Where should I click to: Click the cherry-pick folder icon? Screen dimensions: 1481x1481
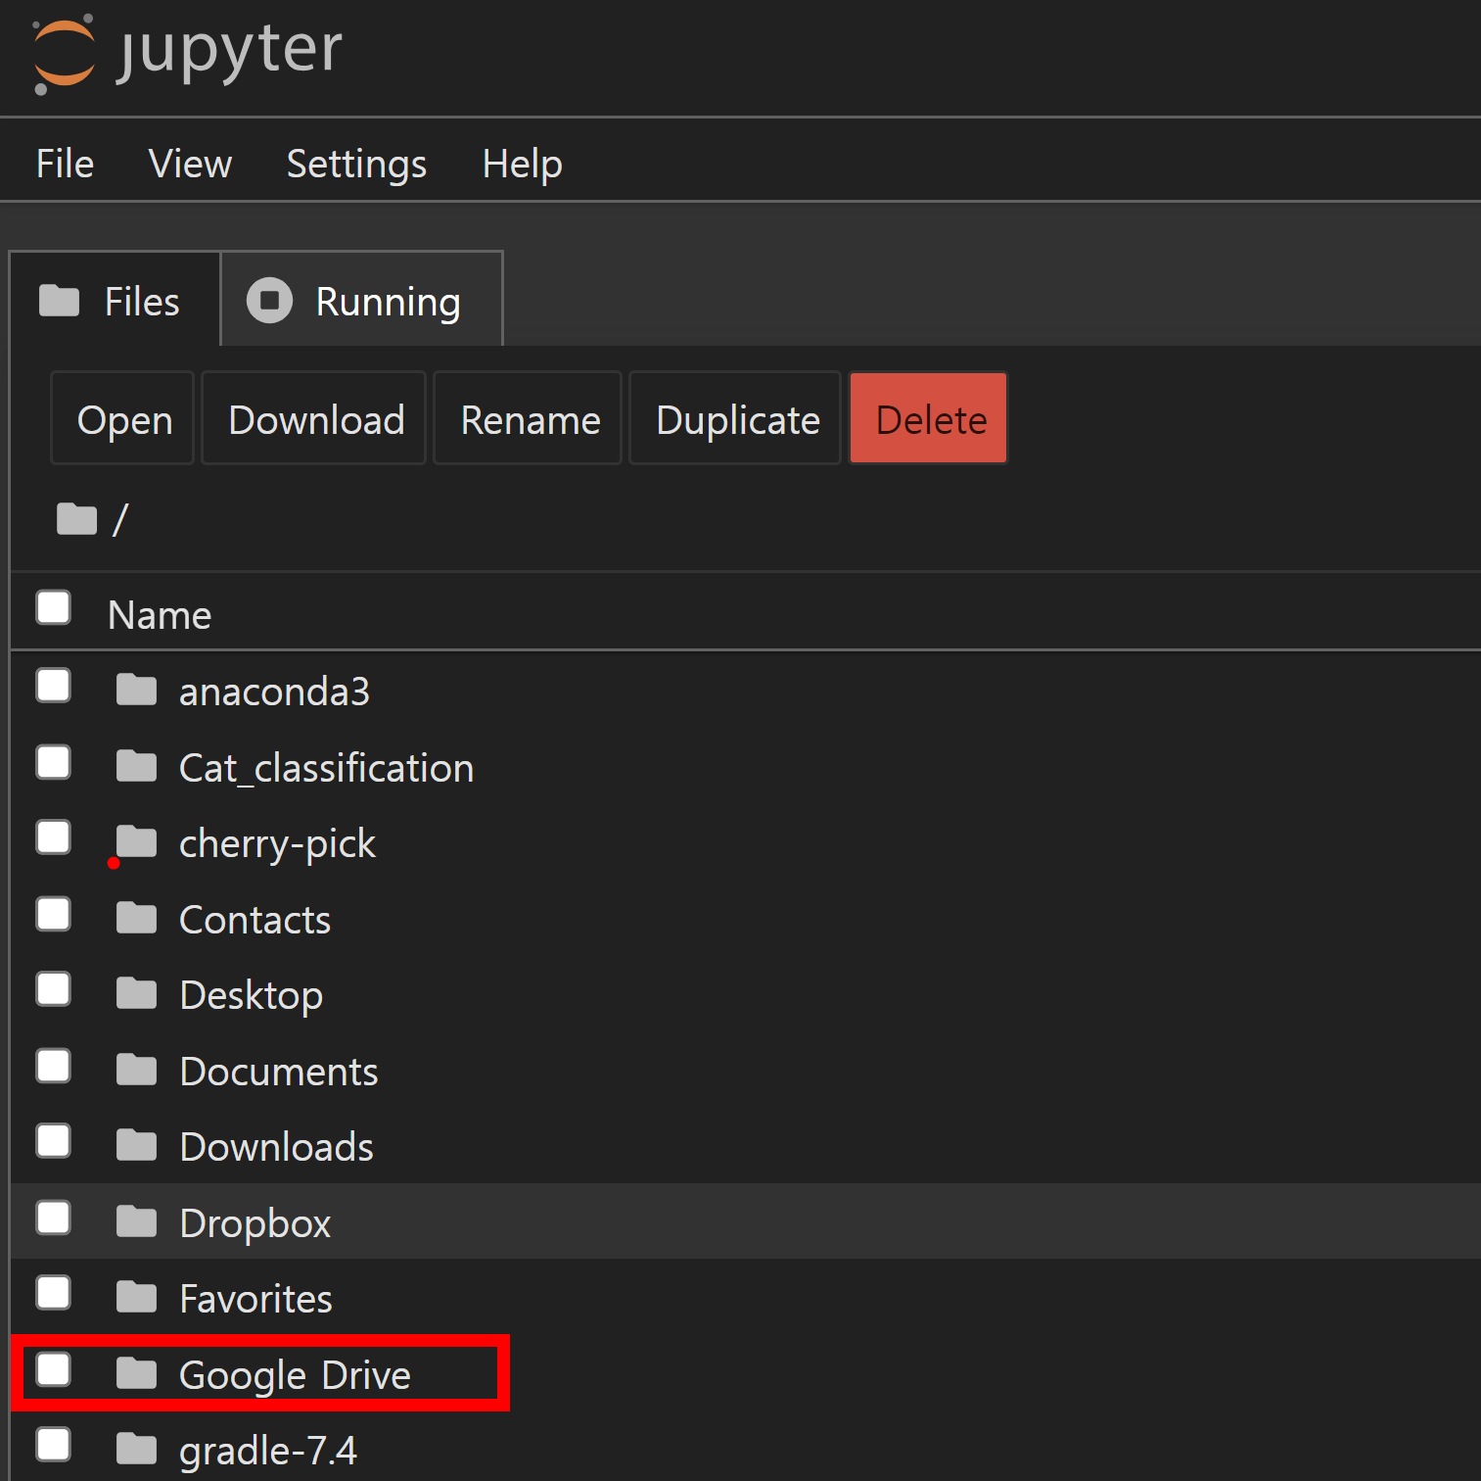pyautogui.click(x=136, y=841)
